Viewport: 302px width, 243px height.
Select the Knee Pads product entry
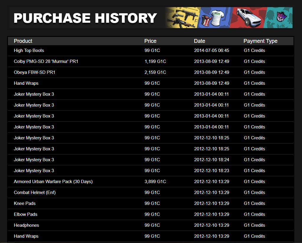pos(25,203)
